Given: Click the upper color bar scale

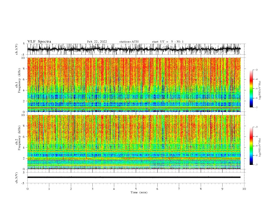Looking at the screenshot, I should click(251, 89).
